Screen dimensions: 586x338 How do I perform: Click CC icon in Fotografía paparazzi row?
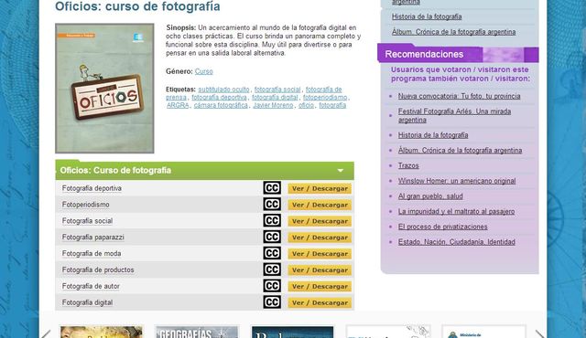272,237
